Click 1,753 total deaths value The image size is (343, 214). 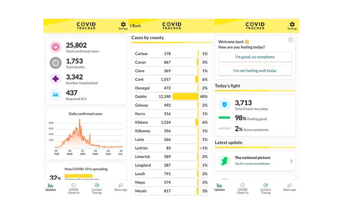pos(75,61)
